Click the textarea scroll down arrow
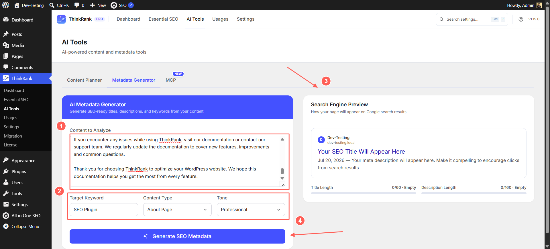 tap(282, 178)
